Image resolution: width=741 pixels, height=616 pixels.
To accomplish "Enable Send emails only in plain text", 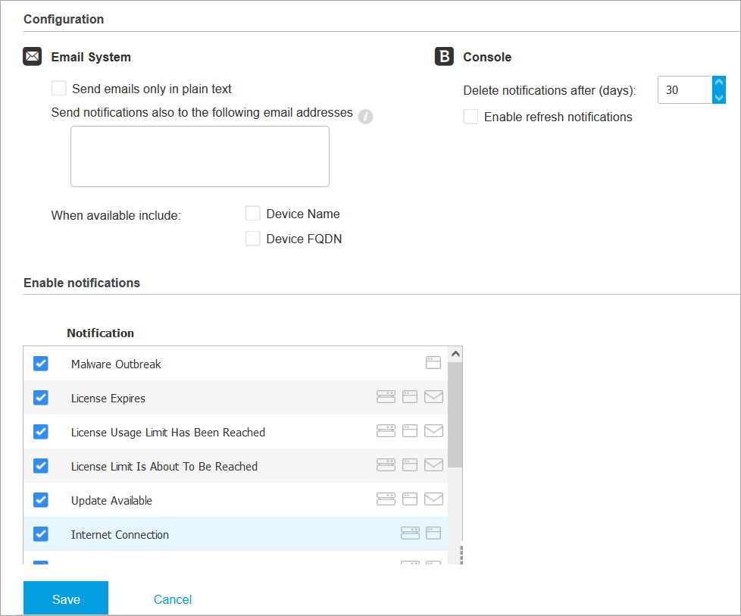I will tap(59, 89).
